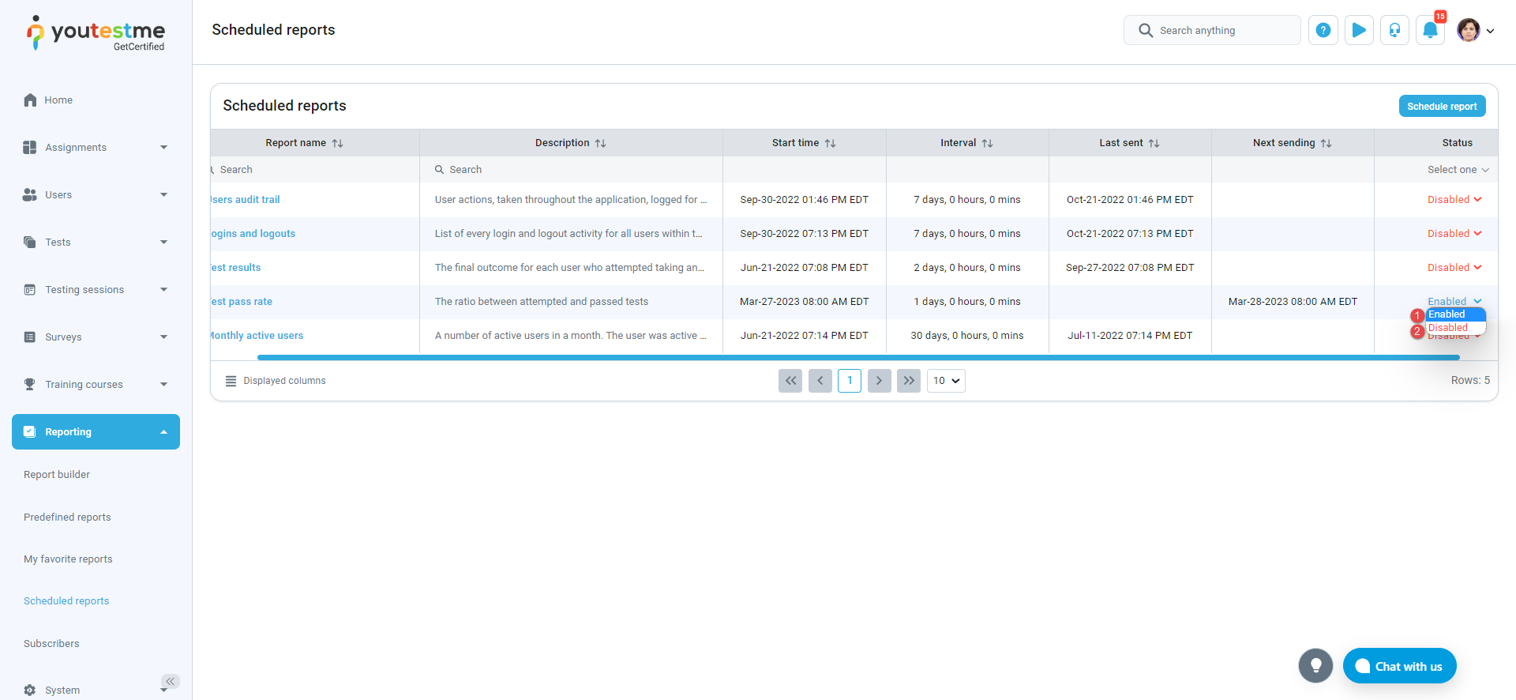Open Report builder in sidebar

[x=57, y=475]
